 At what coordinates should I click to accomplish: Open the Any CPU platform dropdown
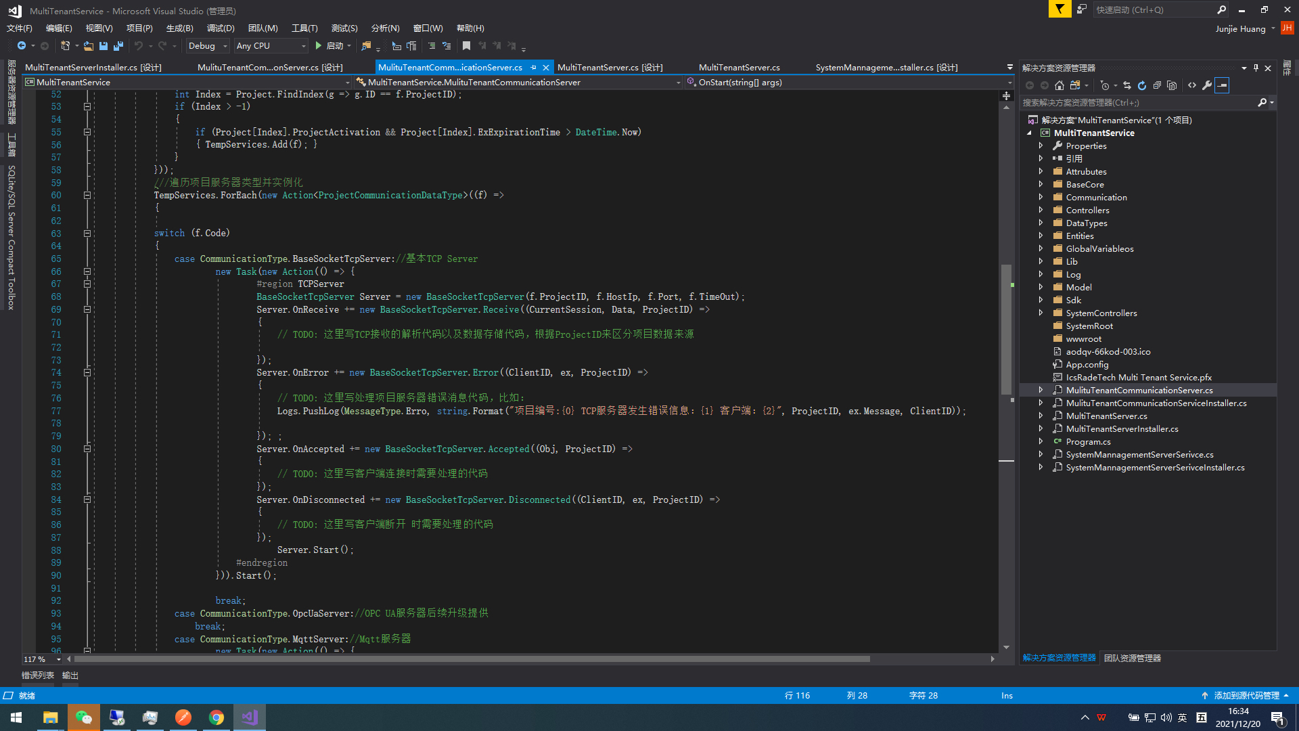pos(302,46)
